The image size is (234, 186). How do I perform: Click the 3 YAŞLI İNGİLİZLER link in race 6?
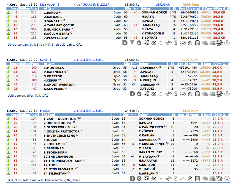(88, 111)
